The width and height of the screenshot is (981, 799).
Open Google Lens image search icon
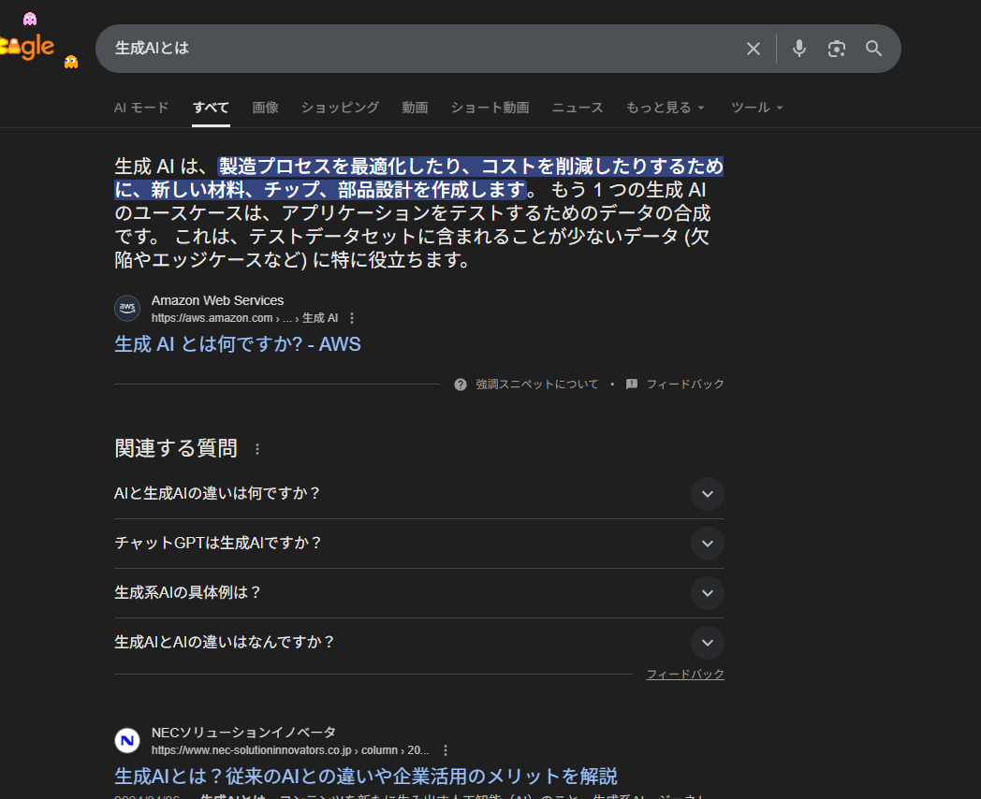[836, 49]
